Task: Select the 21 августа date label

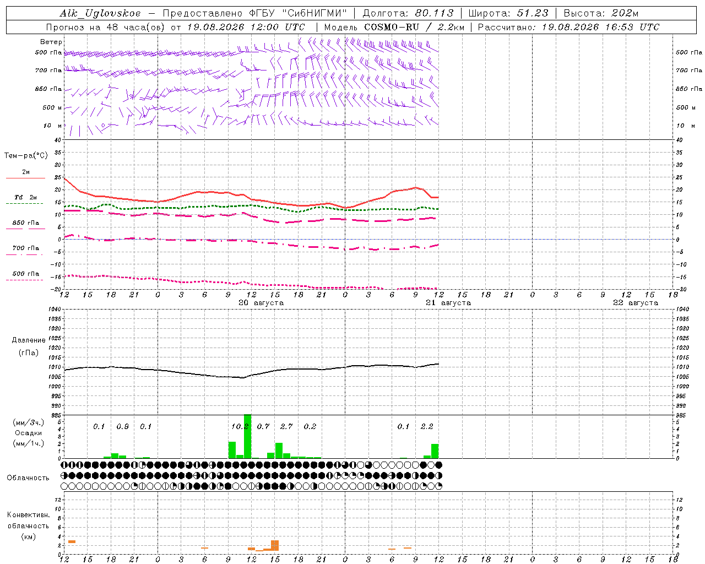Action: pos(448,303)
